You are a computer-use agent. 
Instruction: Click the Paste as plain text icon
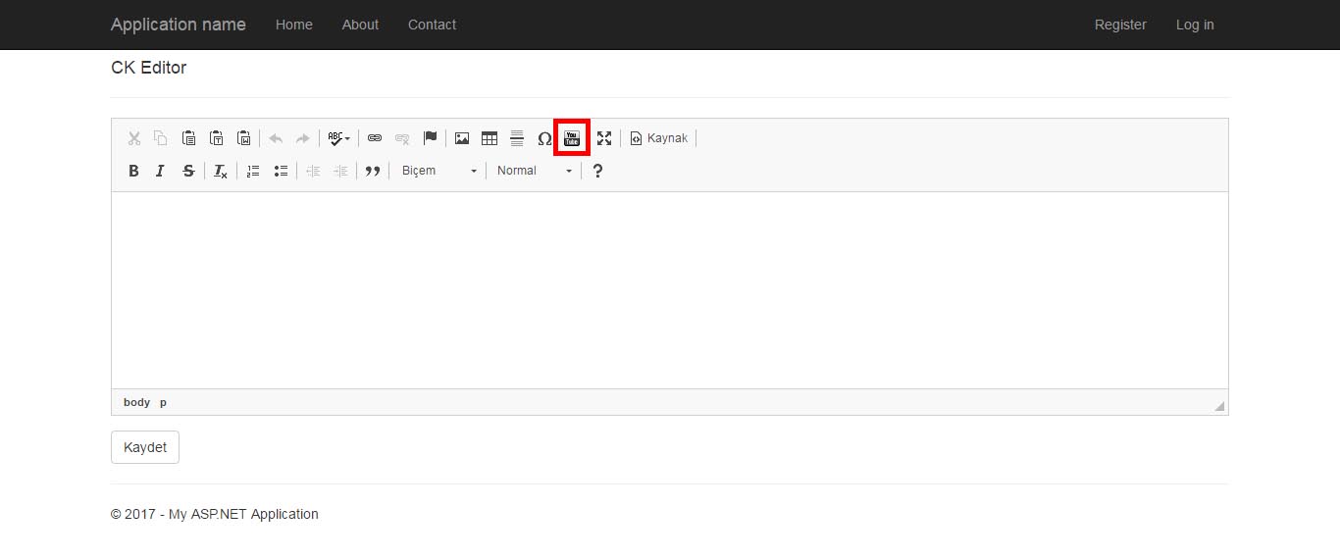[x=217, y=138]
